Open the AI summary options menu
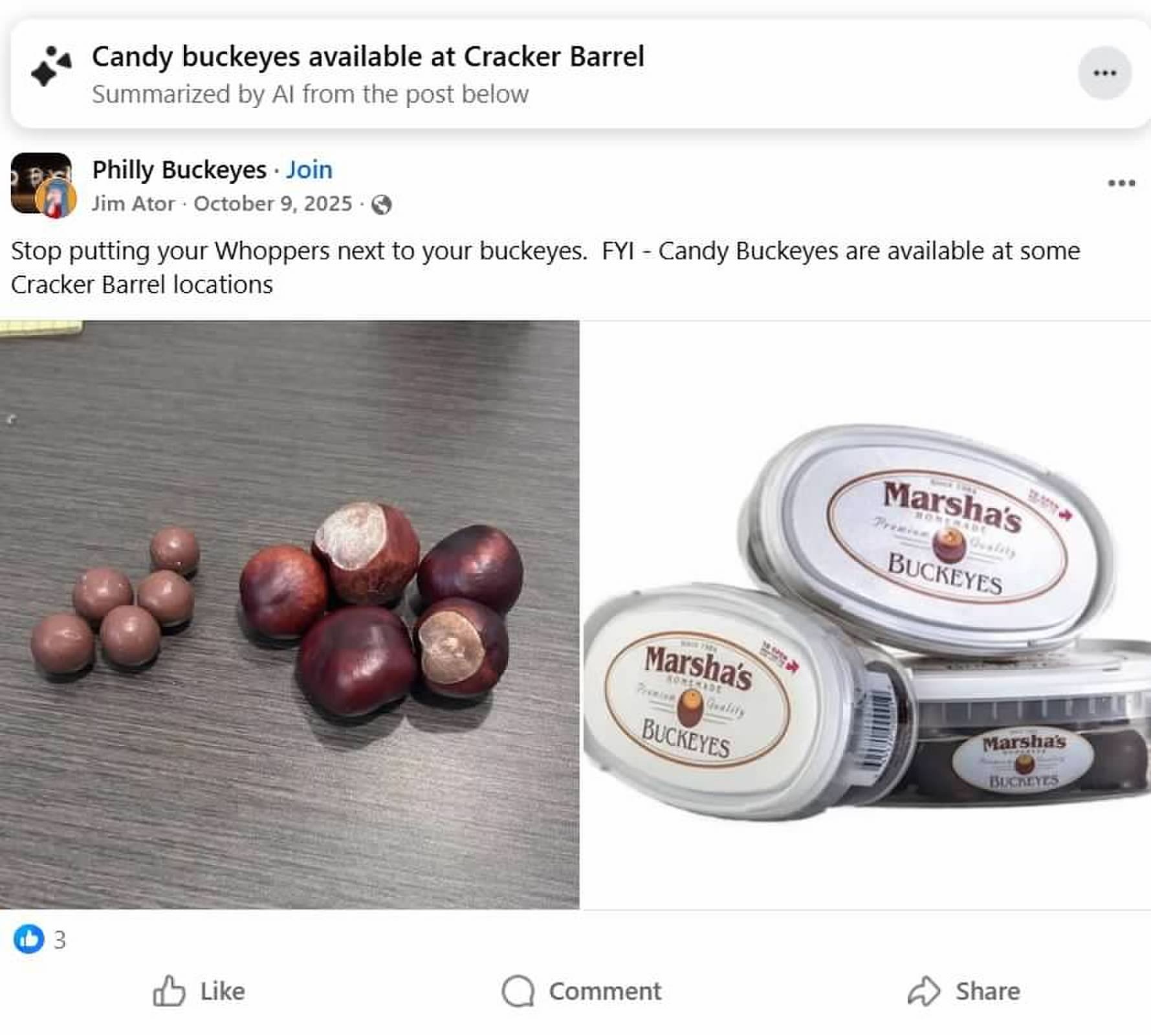Image resolution: width=1151 pixels, height=1035 pixels. click(1104, 72)
